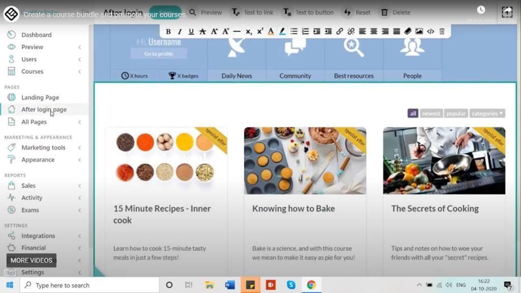
Task: Center-align the text
Action: point(374,32)
